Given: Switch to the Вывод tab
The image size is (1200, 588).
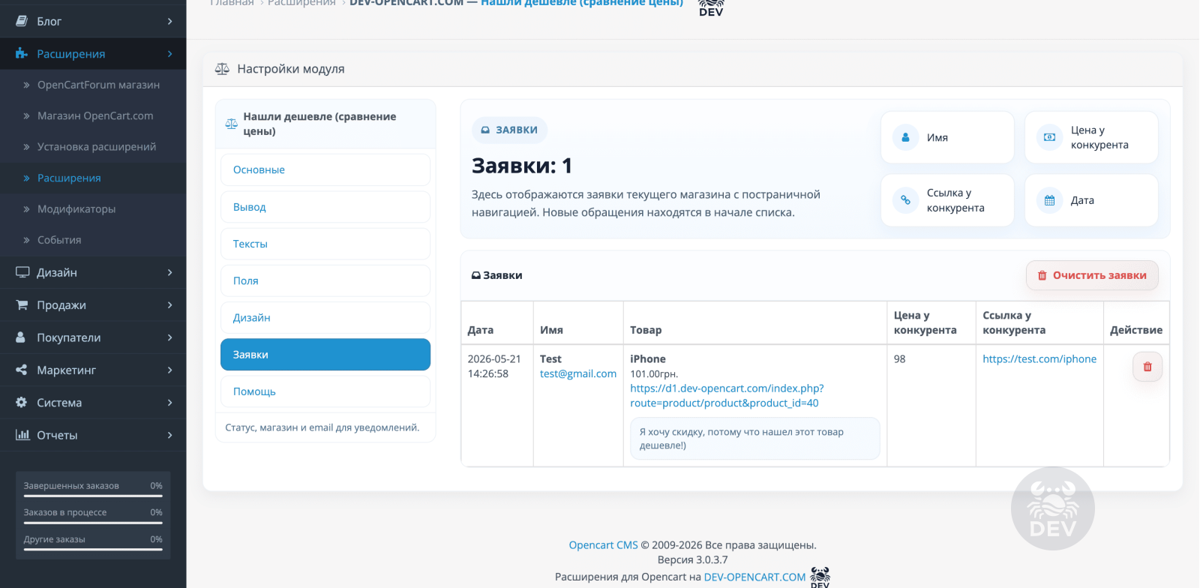Looking at the screenshot, I should click(x=325, y=207).
